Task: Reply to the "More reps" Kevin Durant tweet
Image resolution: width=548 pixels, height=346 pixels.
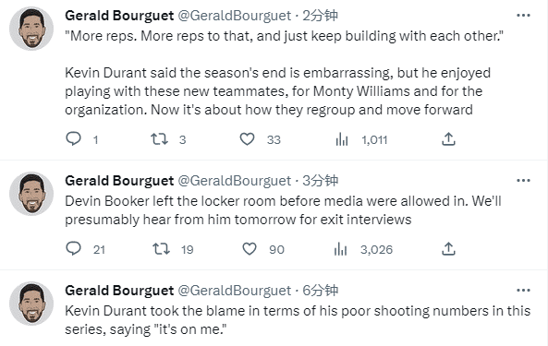Action: pyautogui.click(x=73, y=139)
